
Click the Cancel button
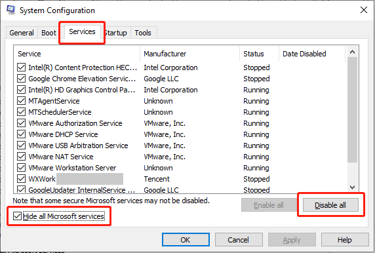(x=239, y=240)
